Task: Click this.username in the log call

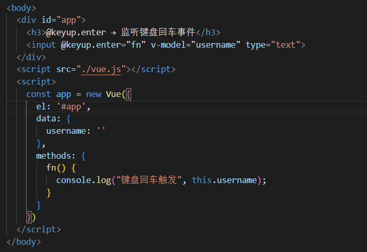Action: [x=224, y=180]
